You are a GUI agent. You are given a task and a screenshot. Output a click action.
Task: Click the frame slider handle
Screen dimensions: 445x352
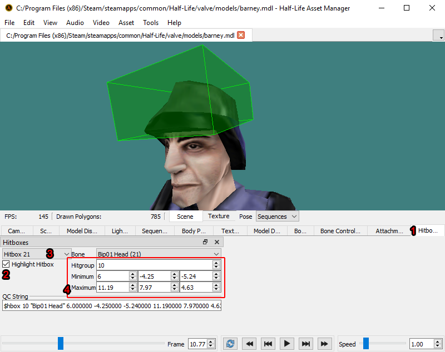pyautogui.click(x=61, y=343)
